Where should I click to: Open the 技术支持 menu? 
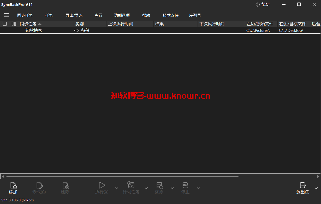(x=171, y=15)
